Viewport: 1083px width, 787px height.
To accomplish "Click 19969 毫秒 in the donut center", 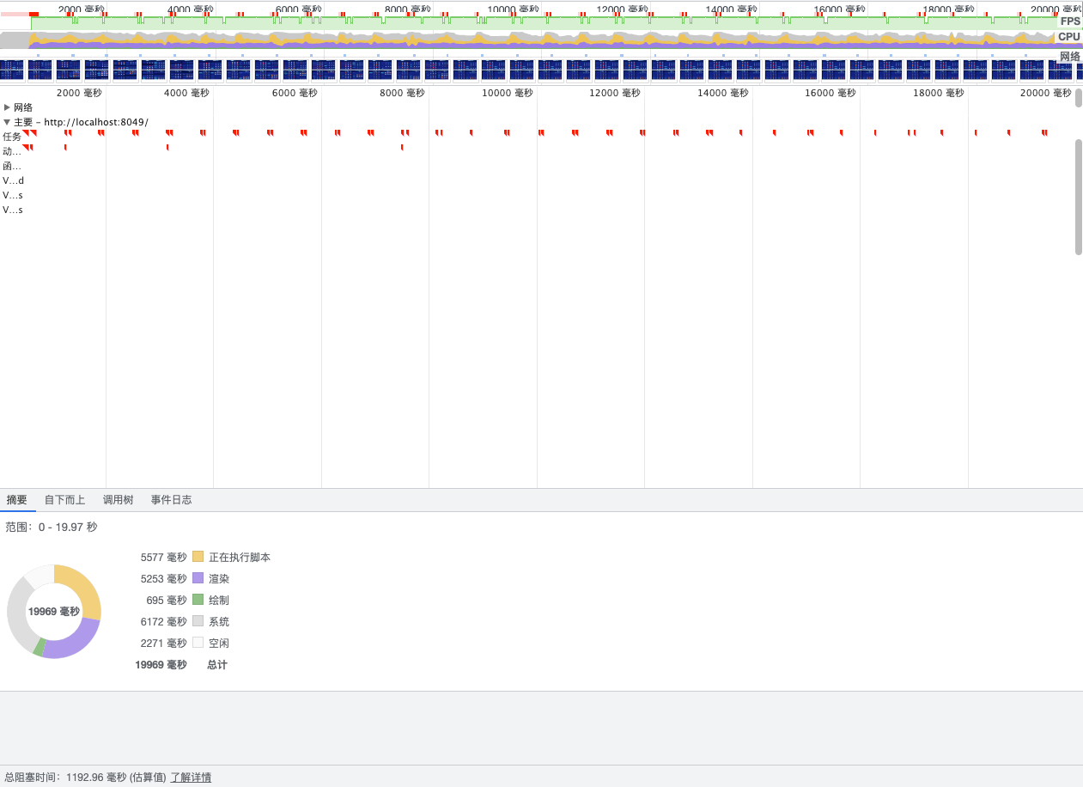I will tap(54, 612).
